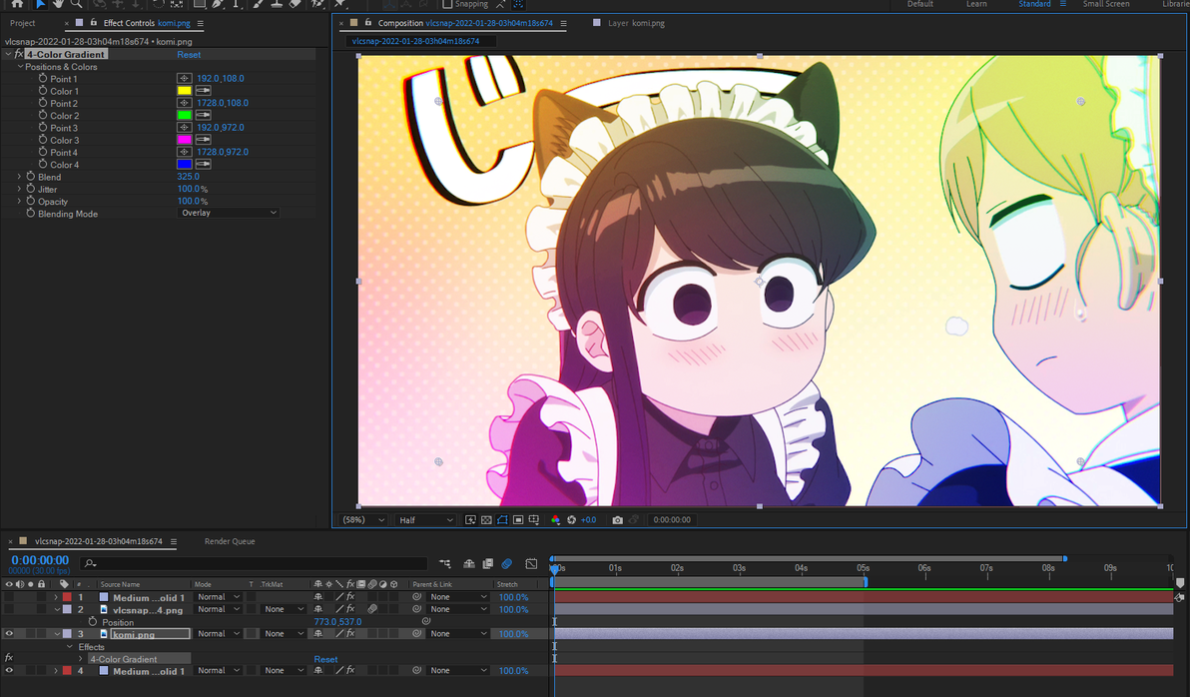
Task: Click the Color 1 eyedropper
Action: click(204, 90)
